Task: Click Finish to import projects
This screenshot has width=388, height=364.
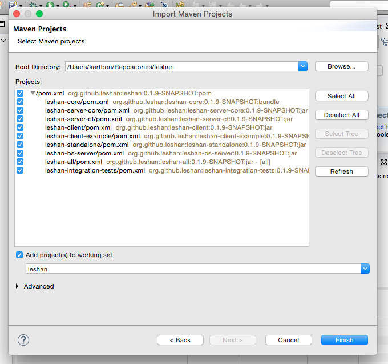Action: coord(345,340)
